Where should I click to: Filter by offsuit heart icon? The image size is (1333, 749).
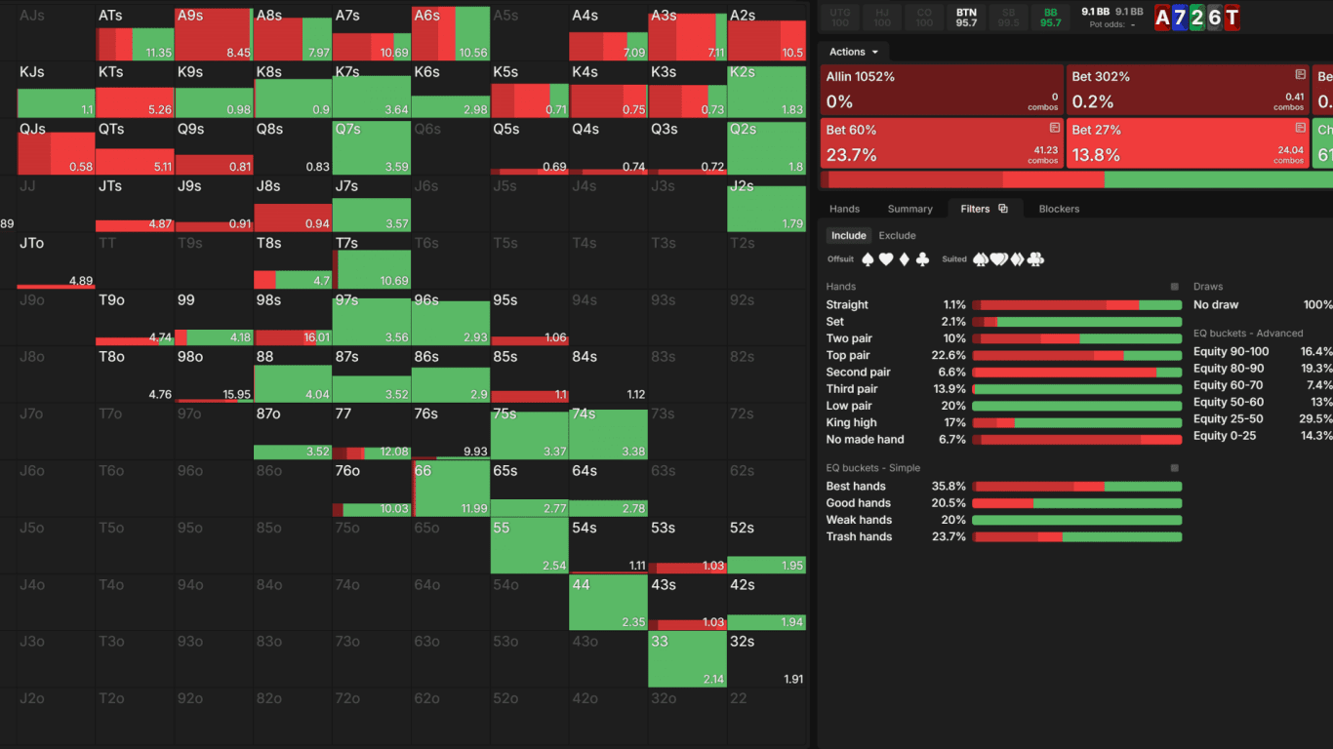[886, 259]
